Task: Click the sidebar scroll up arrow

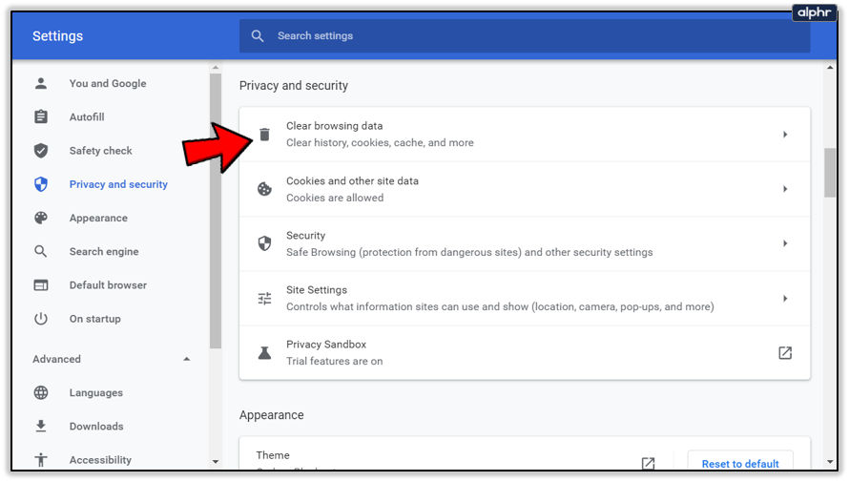Action: coord(216,68)
